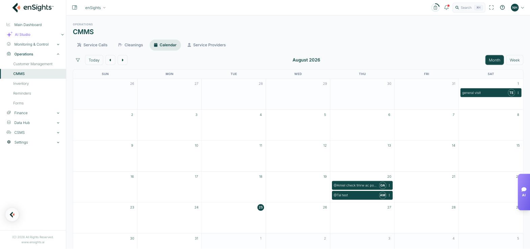
Task: Click the floating enSights launcher icon
Action: (x=12, y=215)
